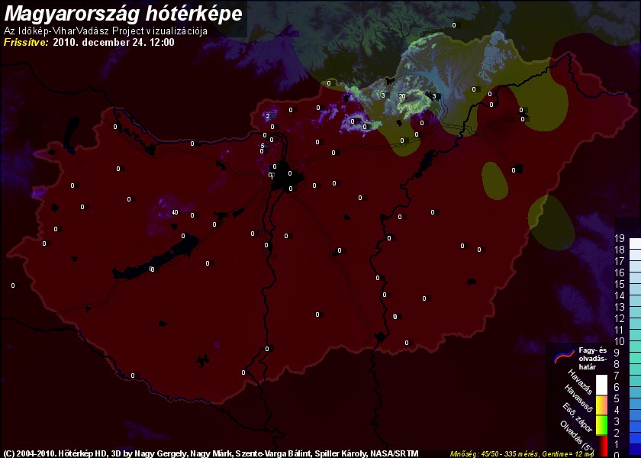Click the Időkép-ViharVadász Project subtitle

[x=106, y=31]
